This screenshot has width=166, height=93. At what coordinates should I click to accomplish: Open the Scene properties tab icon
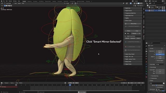pos(146,56)
